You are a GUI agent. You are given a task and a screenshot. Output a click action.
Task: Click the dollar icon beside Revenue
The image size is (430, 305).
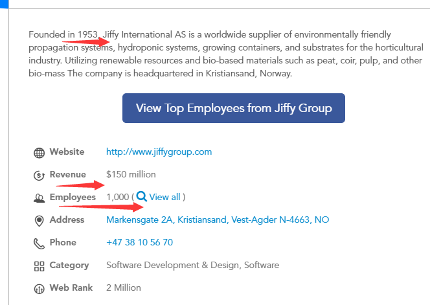pos(40,175)
